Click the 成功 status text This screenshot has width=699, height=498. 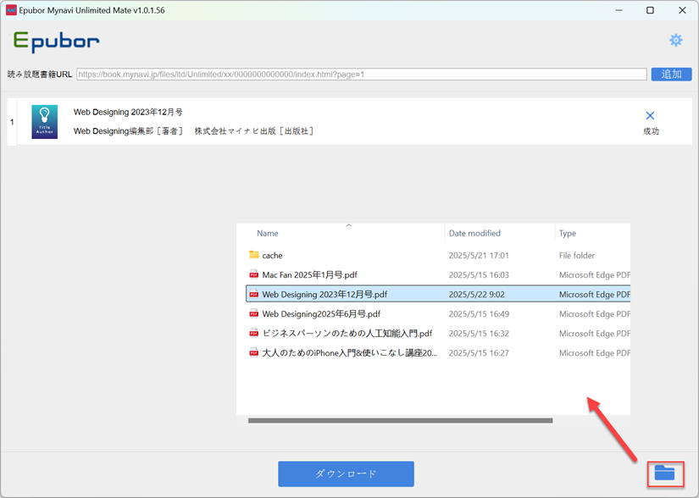point(651,131)
